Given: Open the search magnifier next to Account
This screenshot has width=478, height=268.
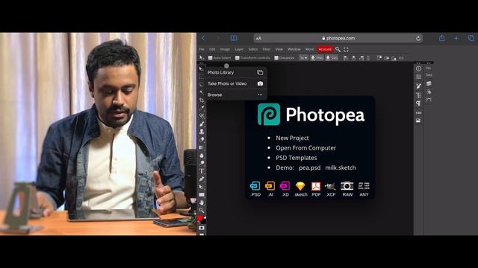Looking at the screenshot, I should tap(338, 49).
